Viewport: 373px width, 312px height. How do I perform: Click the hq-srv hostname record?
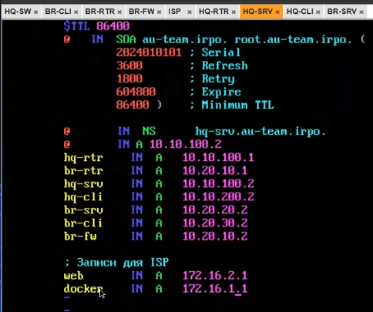coord(83,184)
